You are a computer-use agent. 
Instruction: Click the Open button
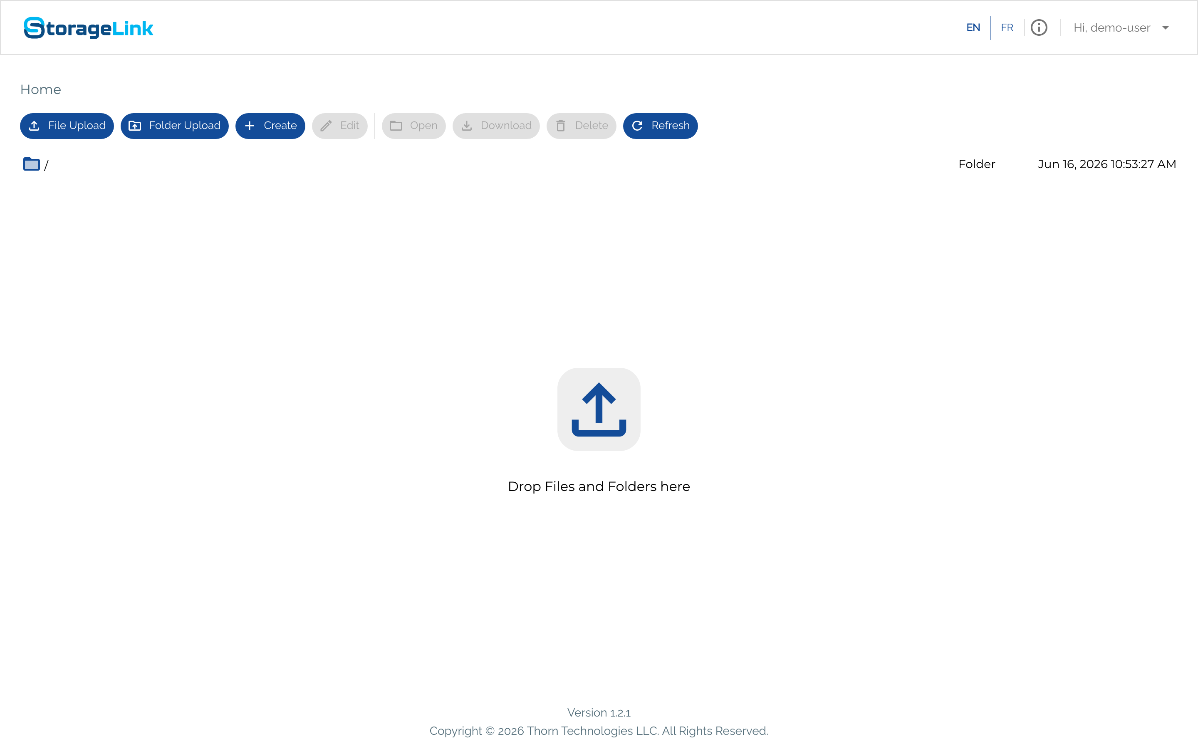414,126
